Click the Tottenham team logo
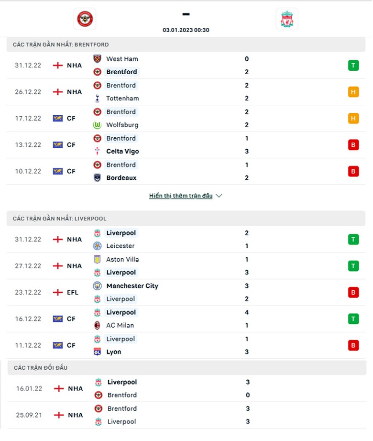Viewport: 373px width, 441px height. click(97, 99)
